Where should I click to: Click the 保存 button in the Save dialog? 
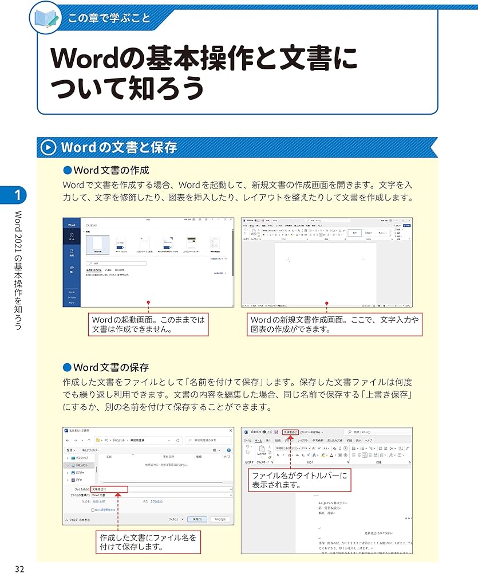[x=198, y=518]
